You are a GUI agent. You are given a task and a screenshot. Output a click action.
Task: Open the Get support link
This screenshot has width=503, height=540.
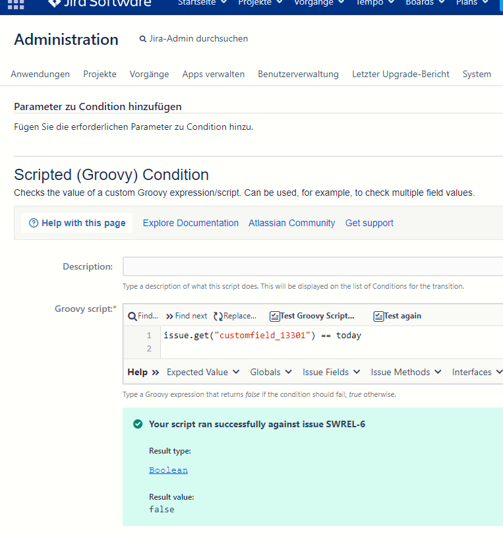click(369, 223)
